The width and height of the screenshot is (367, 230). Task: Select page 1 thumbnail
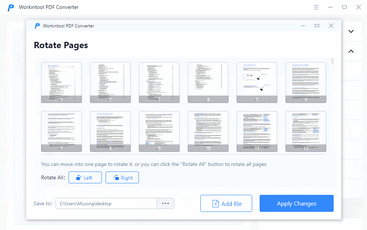[x=61, y=82]
